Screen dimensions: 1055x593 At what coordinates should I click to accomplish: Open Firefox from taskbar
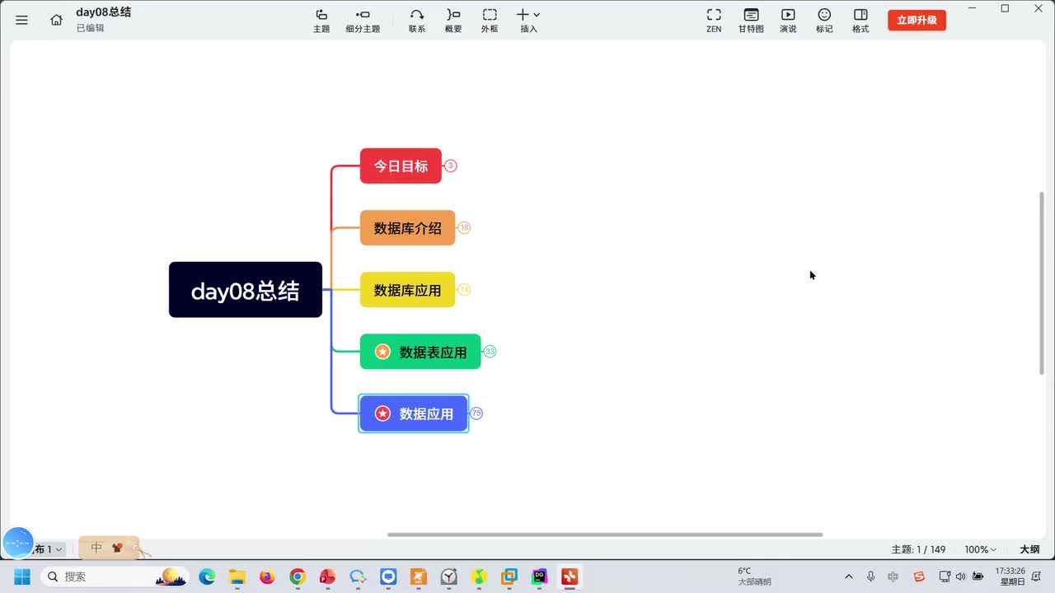coord(267,577)
